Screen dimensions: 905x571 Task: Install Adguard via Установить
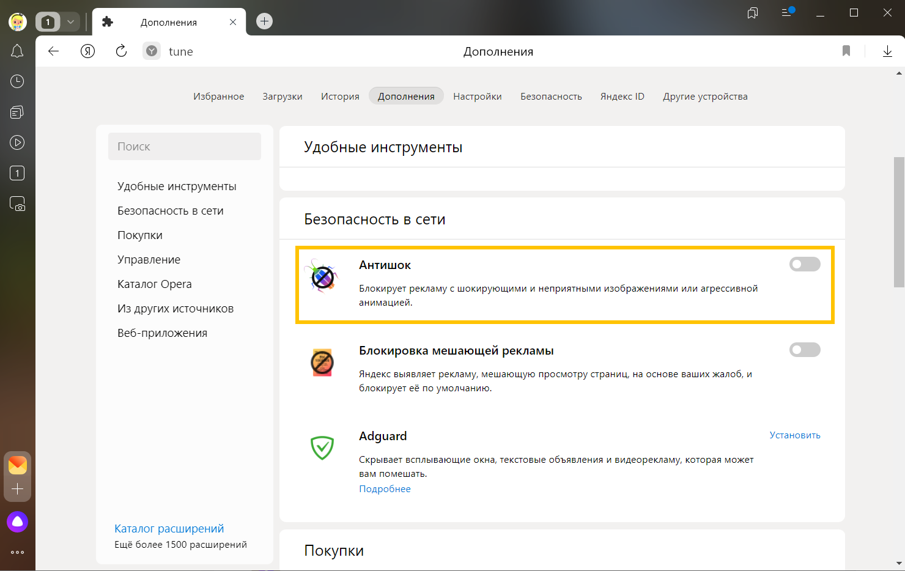pos(795,435)
